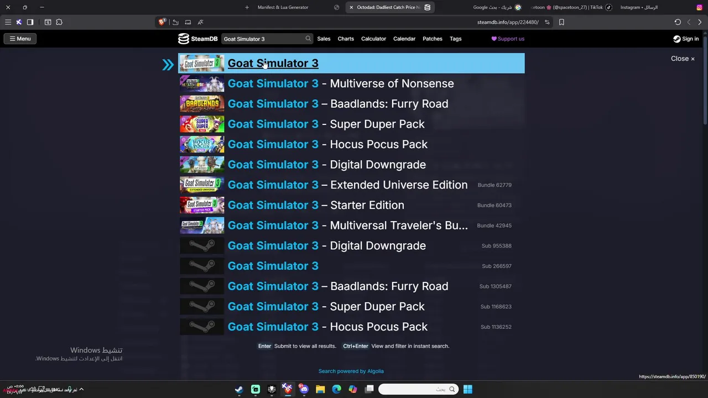This screenshot has height=398, width=708.
Task: Click the Hocus Pocus thumbnail image
Action: (x=202, y=144)
